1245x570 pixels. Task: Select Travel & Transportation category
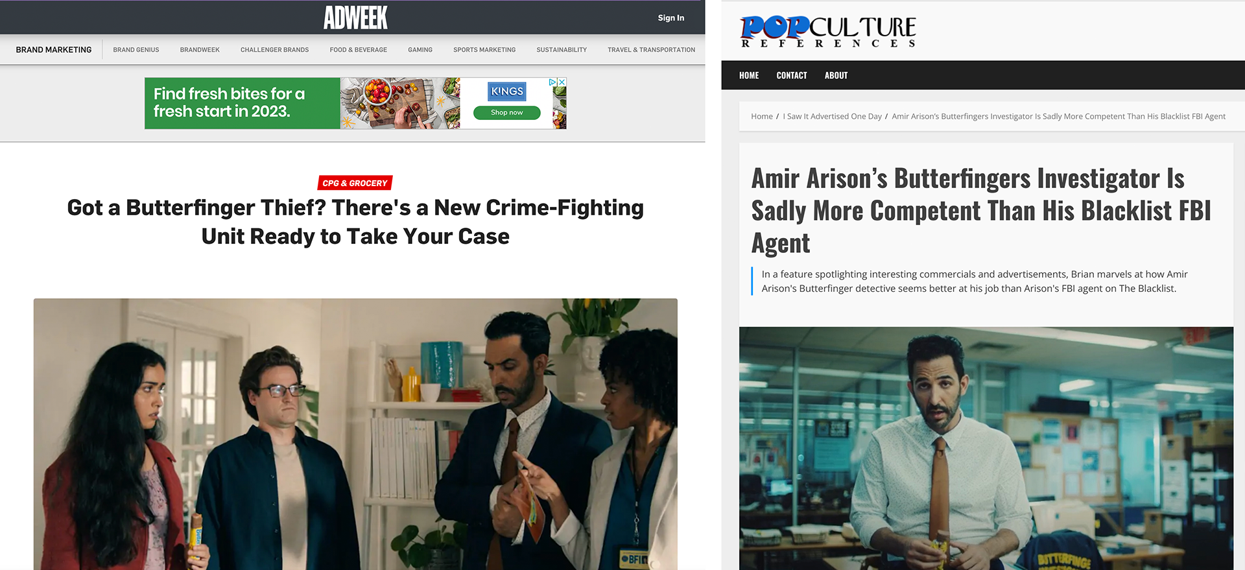(651, 50)
